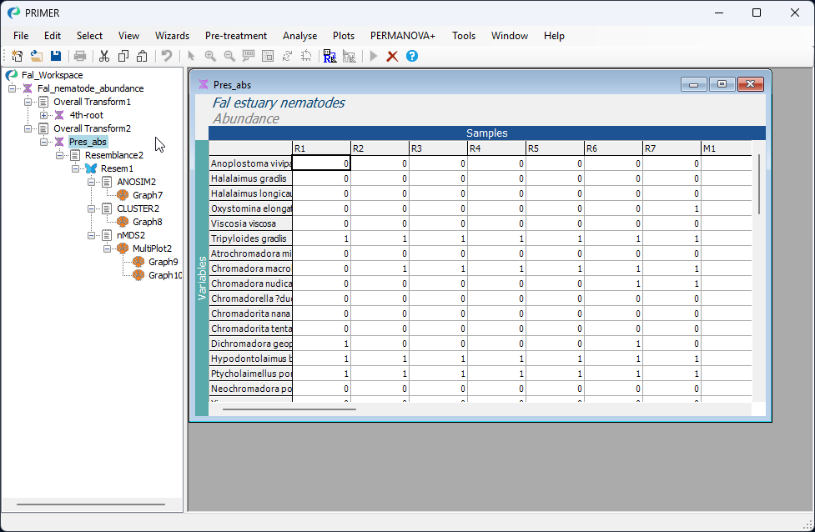Open help with the blue question icon
Image resolution: width=815 pixels, height=532 pixels.
tap(411, 56)
